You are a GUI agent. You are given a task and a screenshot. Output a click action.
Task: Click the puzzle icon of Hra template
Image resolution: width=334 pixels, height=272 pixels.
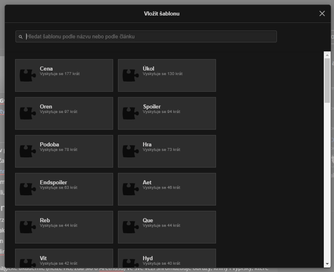pyautogui.click(x=131, y=151)
